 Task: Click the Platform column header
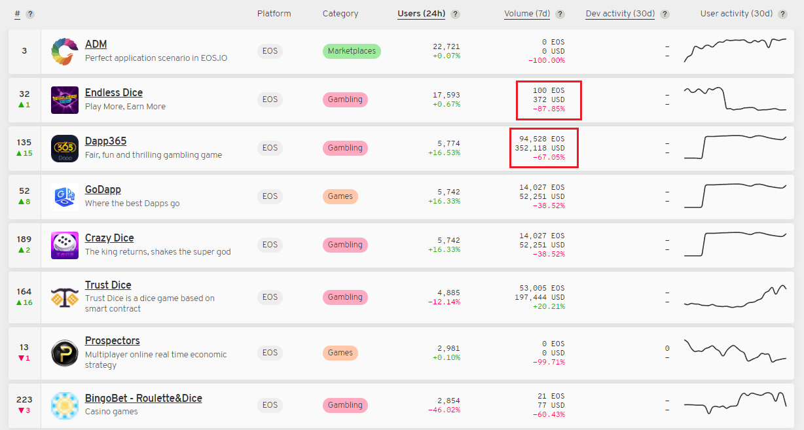(x=274, y=14)
